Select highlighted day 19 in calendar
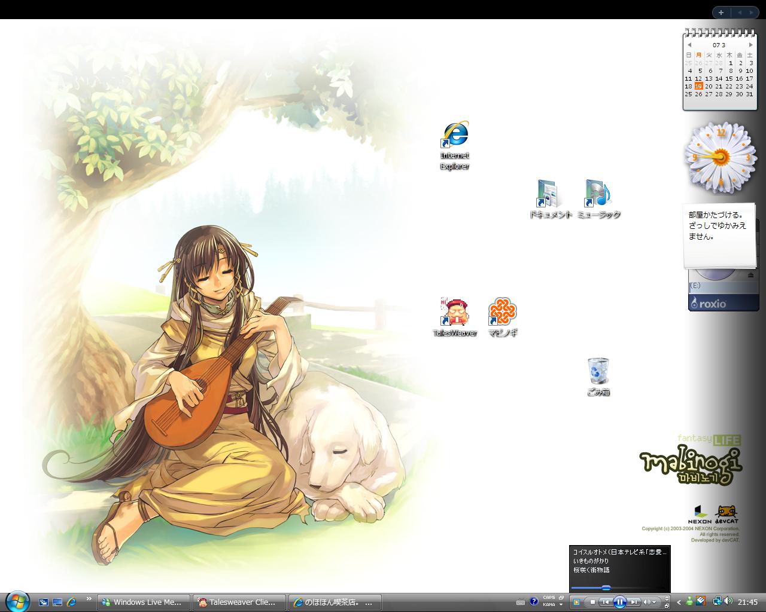 point(698,86)
